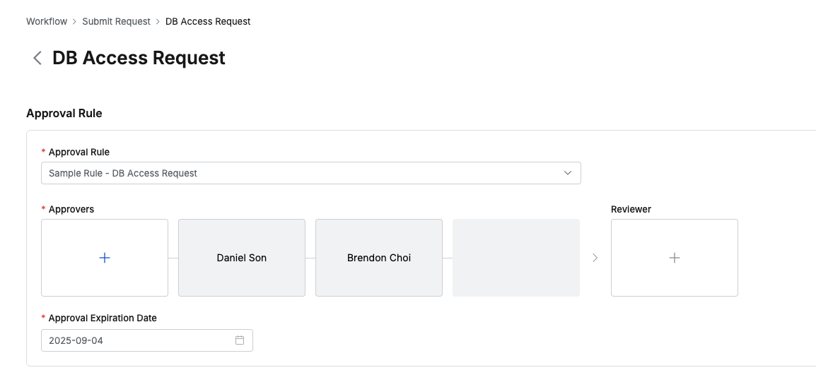Click the Approval Rule section heading

(x=64, y=113)
